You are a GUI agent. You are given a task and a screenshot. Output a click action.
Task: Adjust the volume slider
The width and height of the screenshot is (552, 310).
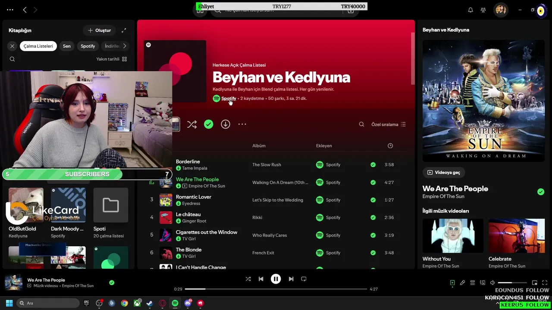[512, 283]
